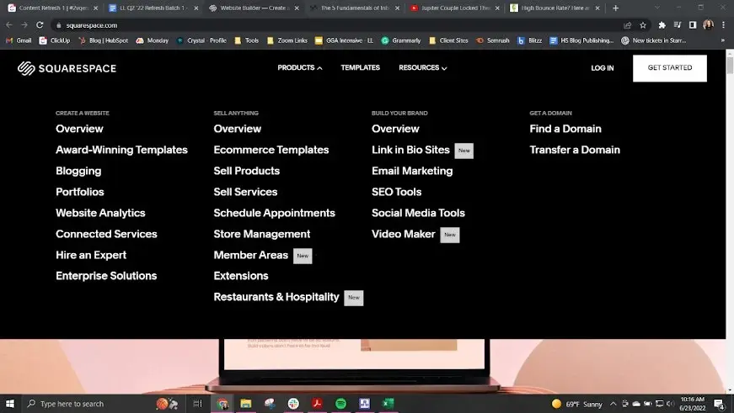Image resolution: width=734 pixels, height=413 pixels.
Task: Close the Website Builder tab
Action: coord(297,8)
